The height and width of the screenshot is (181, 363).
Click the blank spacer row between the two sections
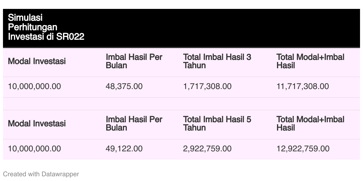[181, 104]
